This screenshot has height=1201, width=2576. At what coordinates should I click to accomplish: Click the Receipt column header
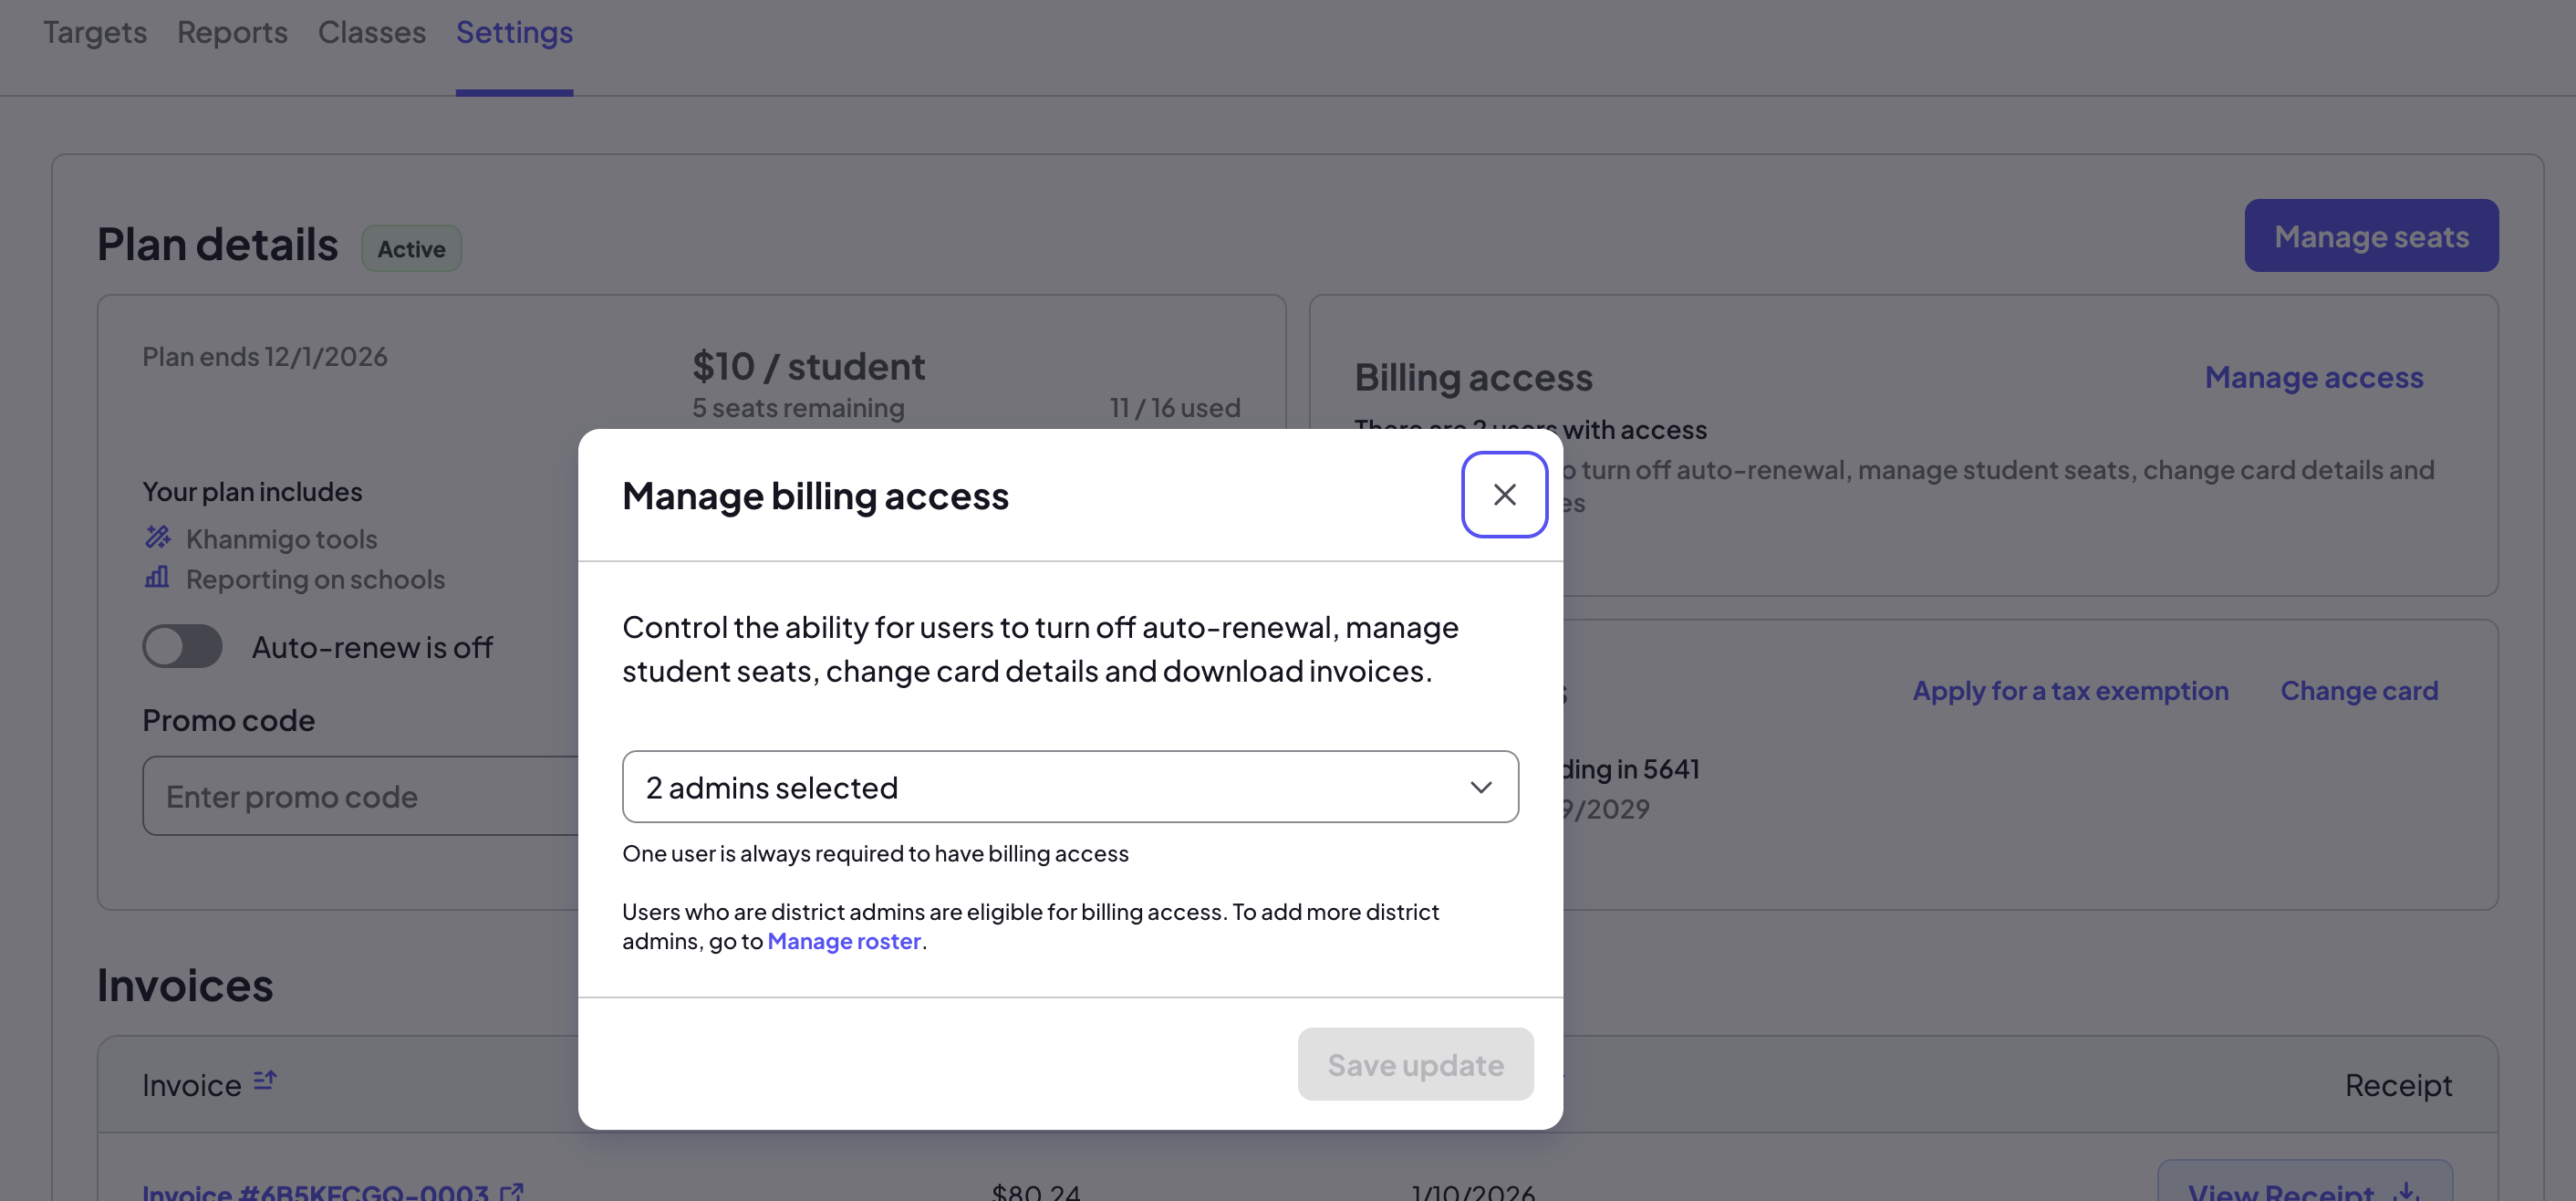tap(2398, 1084)
